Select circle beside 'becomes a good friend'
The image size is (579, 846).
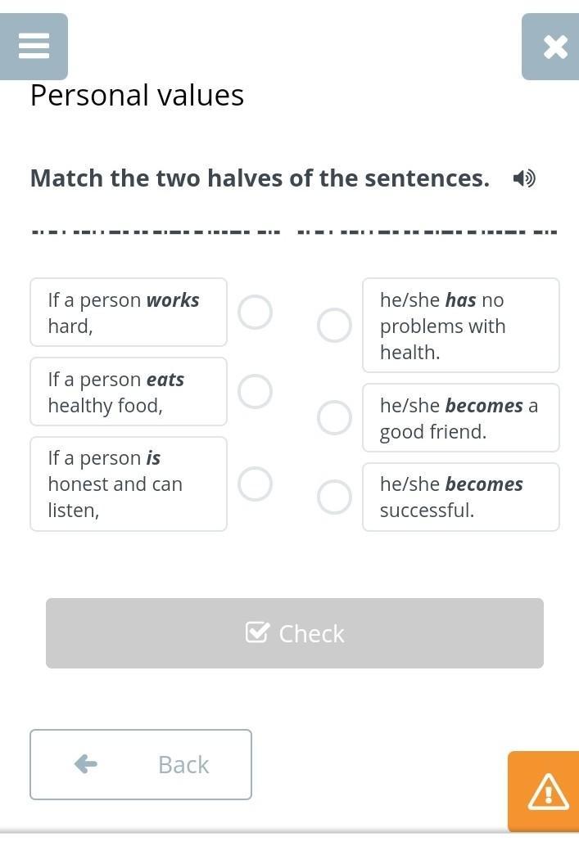(x=334, y=417)
